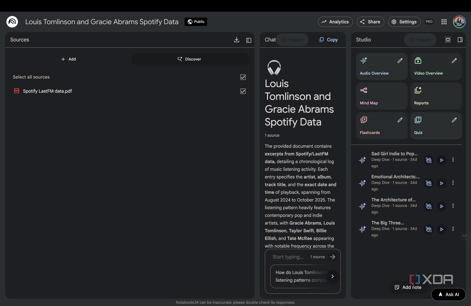Play The Architecture of audio overview
The height and width of the screenshot is (306, 471).
pos(441,206)
